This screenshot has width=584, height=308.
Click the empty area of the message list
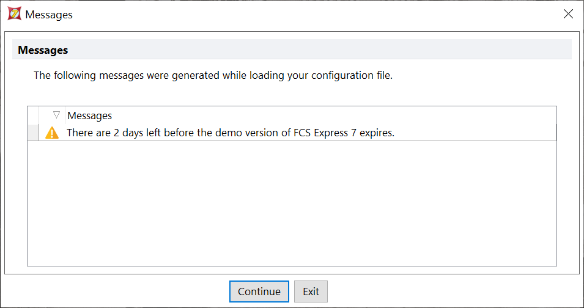pyautogui.click(x=291, y=203)
